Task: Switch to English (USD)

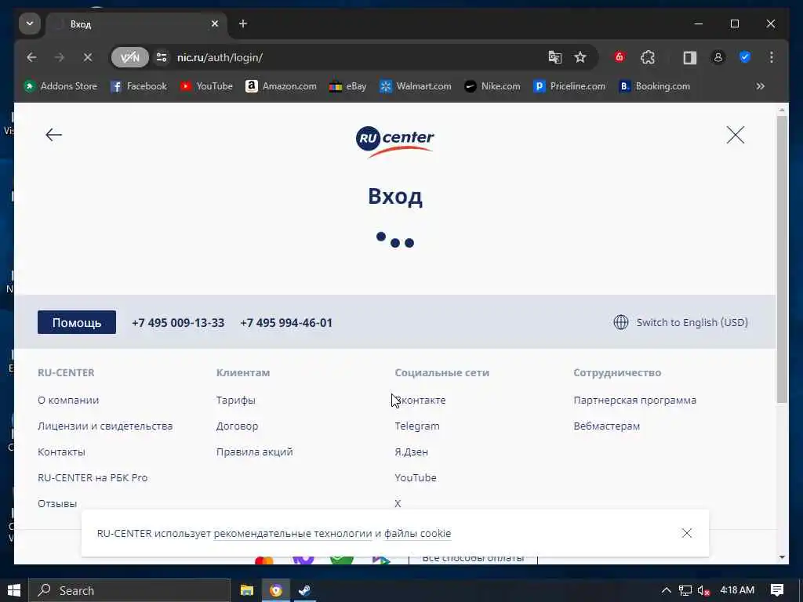Action: click(x=692, y=322)
